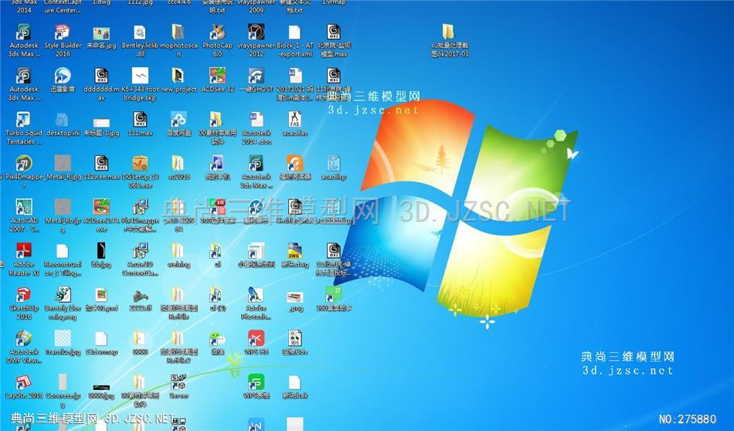Select the 新块.bak backup file
This screenshot has height=431, width=734.
294,382
